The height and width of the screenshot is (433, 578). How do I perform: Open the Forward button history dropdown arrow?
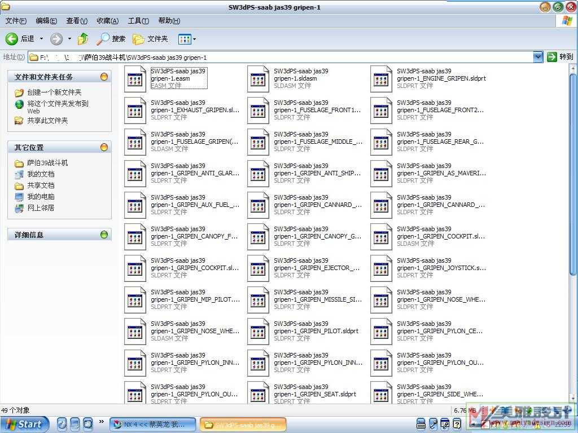pos(69,39)
